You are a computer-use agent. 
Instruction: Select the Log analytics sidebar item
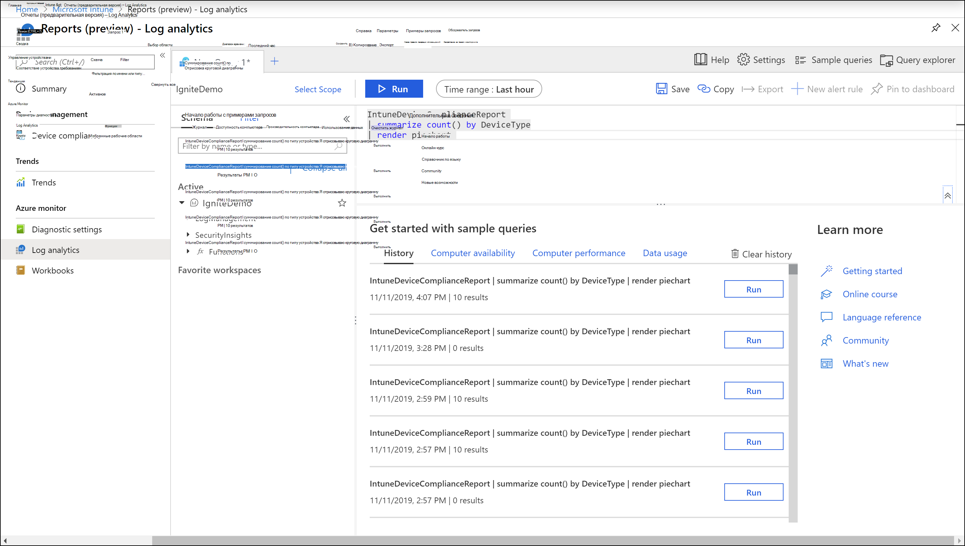[x=56, y=249]
